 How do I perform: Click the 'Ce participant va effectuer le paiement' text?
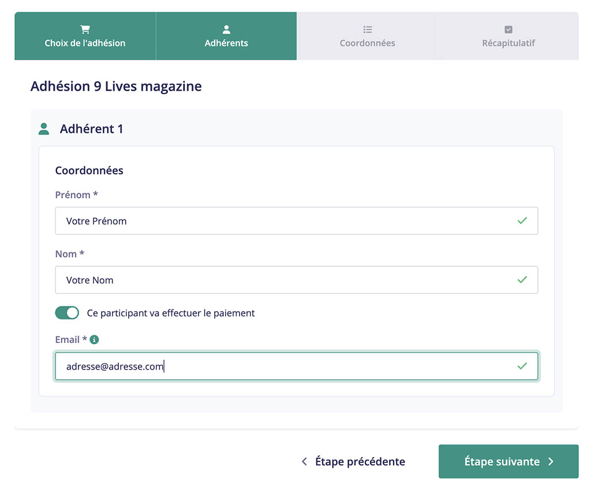pos(171,313)
